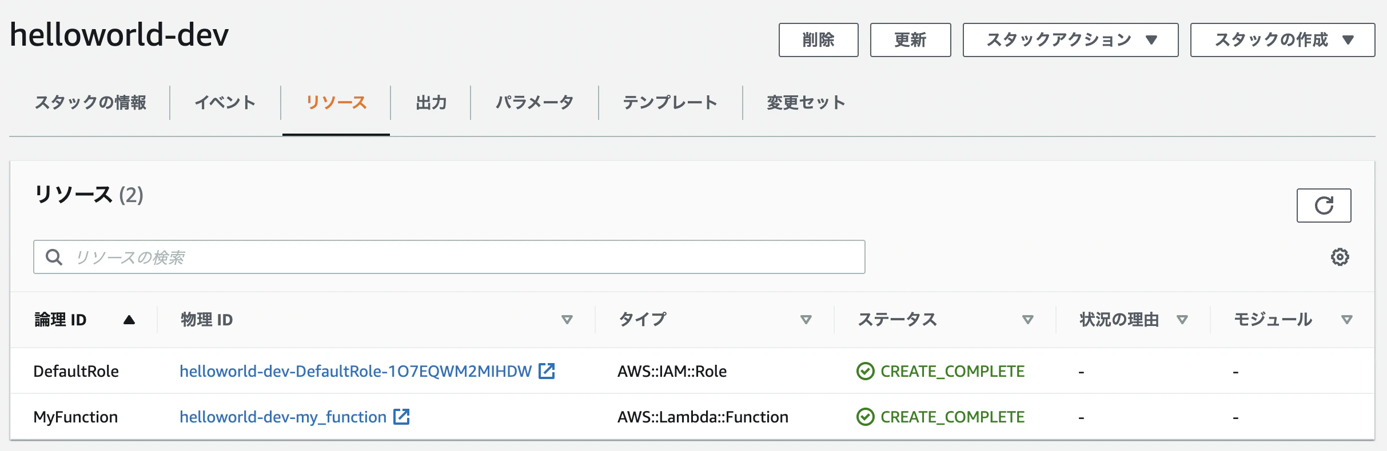
Task: Refresh the resources list
Action: click(1324, 206)
